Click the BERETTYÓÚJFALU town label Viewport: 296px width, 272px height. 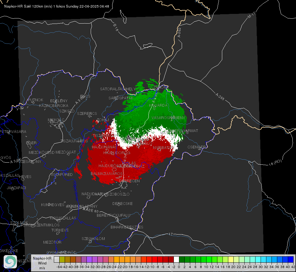[113, 215]
